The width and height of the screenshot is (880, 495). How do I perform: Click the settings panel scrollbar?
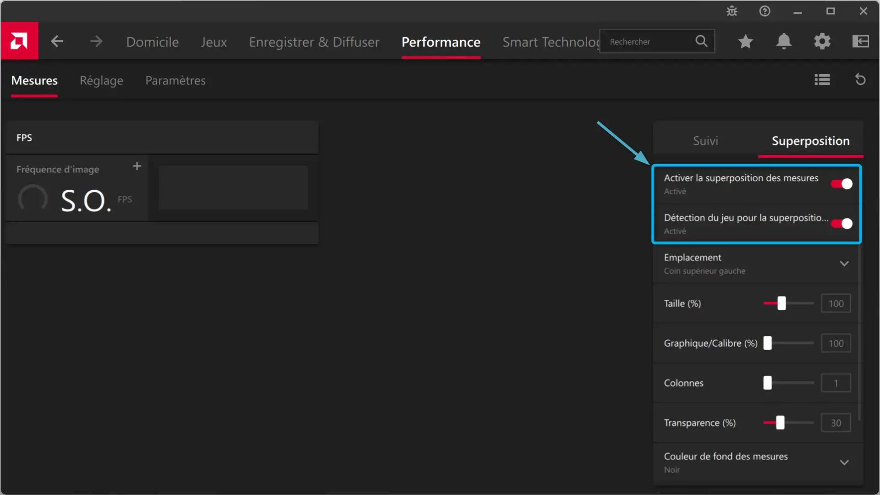tap(859, 332)
